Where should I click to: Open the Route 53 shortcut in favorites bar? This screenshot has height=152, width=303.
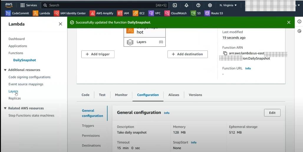pyautogui.click(x=214, y=13)
